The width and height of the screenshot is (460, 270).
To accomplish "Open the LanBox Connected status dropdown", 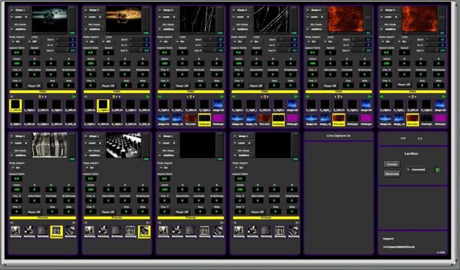I will [x=417, y=170].
